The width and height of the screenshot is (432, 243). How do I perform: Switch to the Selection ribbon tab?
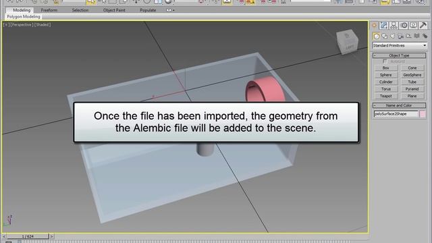click(80, 10)
